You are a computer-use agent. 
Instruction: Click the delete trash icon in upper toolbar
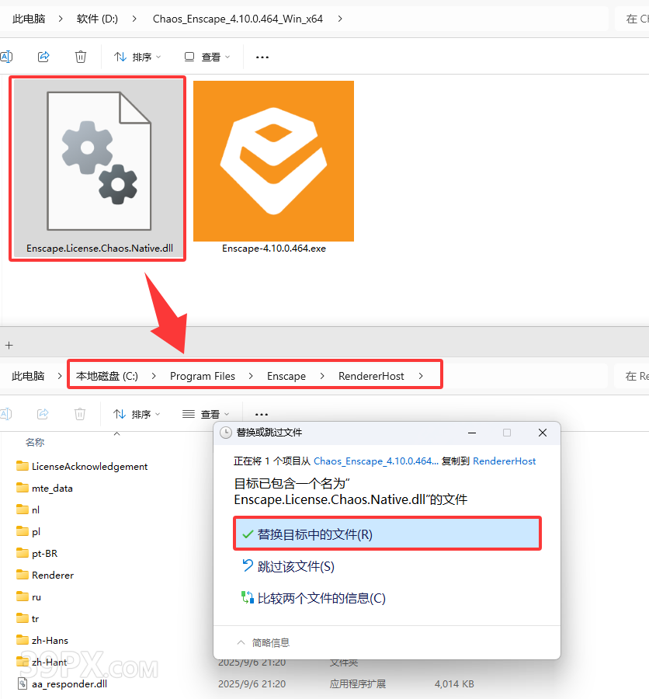[x=81, y=57]
